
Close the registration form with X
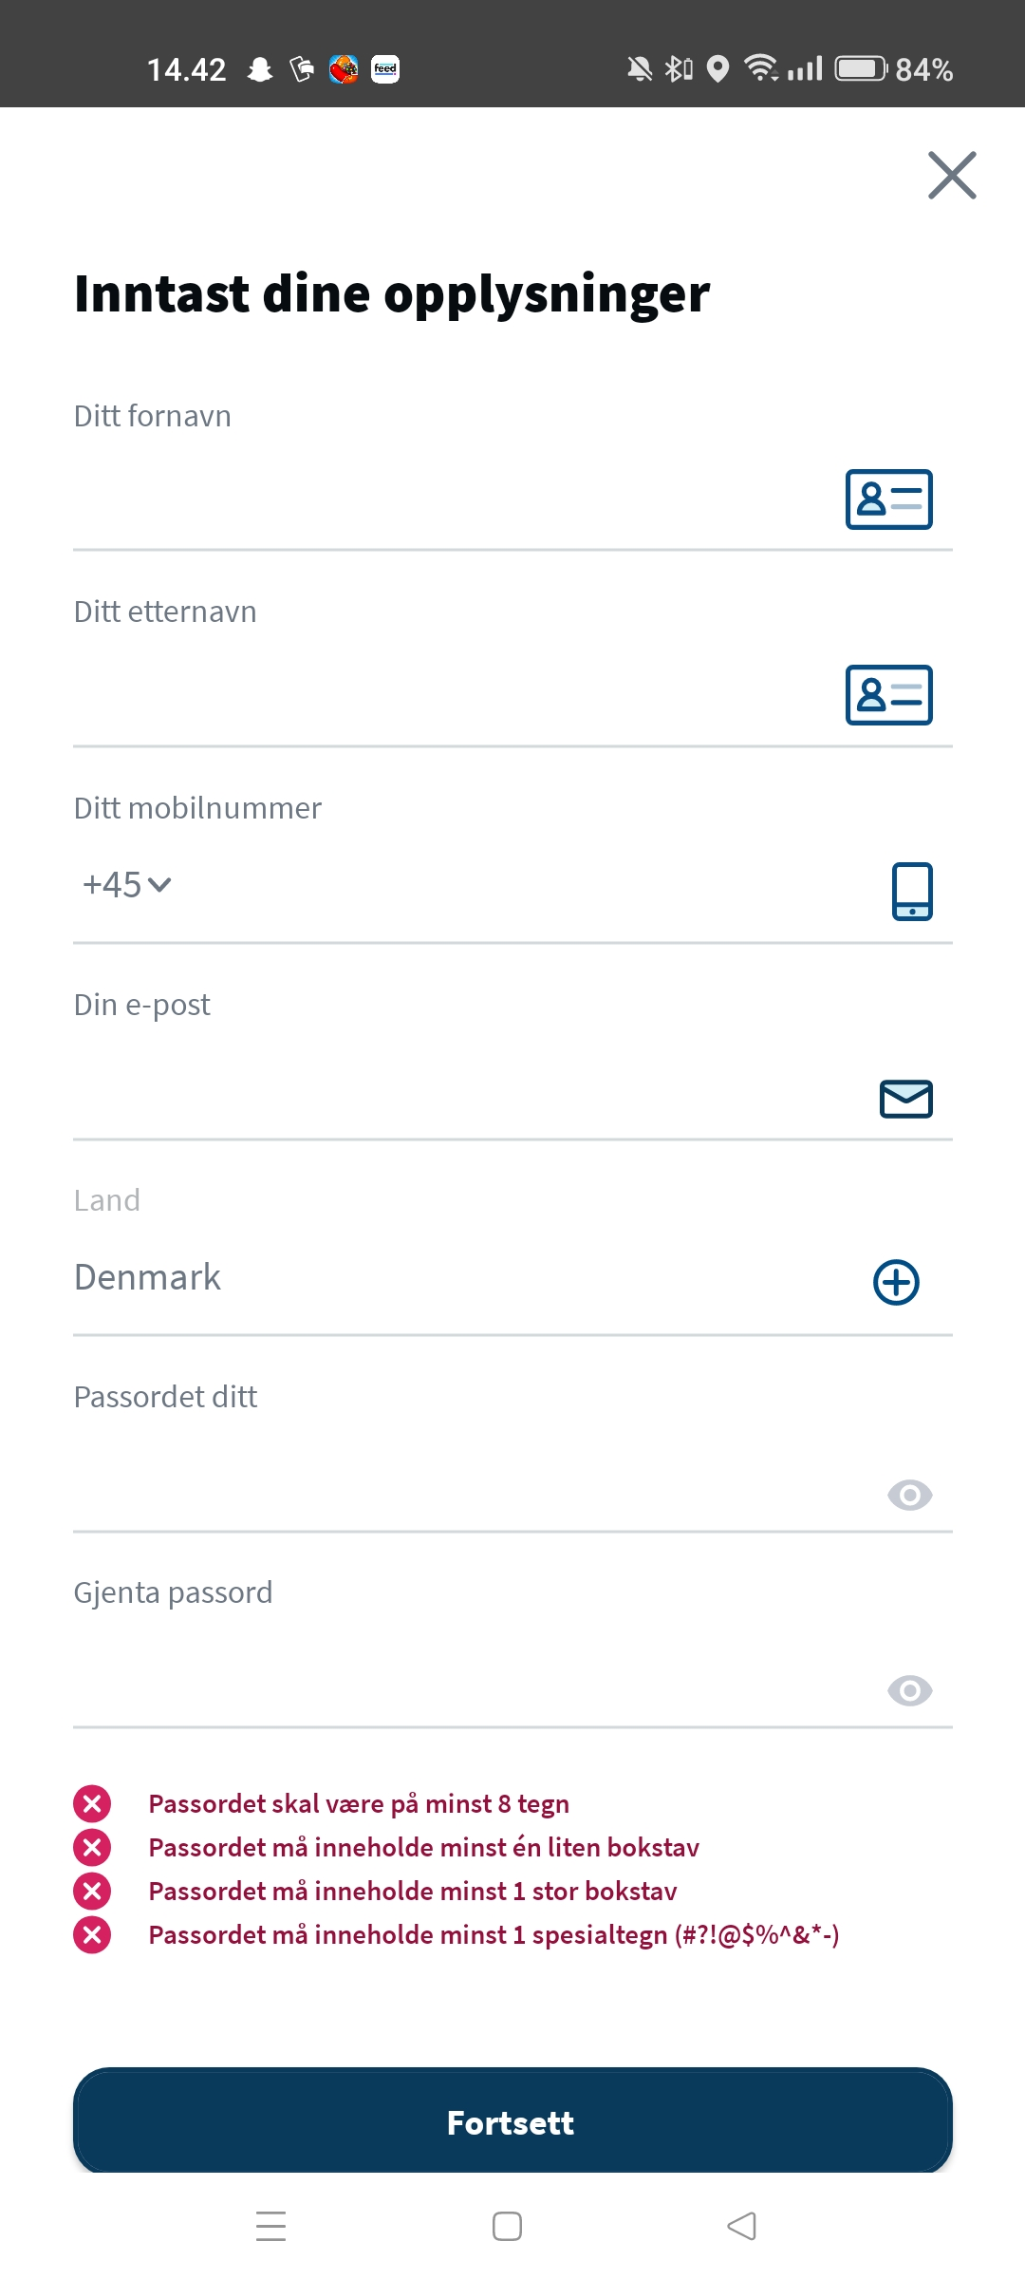coord(952,176)
